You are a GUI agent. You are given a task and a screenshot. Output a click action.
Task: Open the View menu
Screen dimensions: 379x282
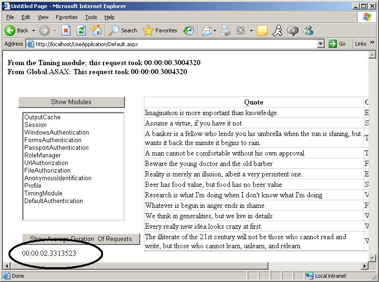43,17
